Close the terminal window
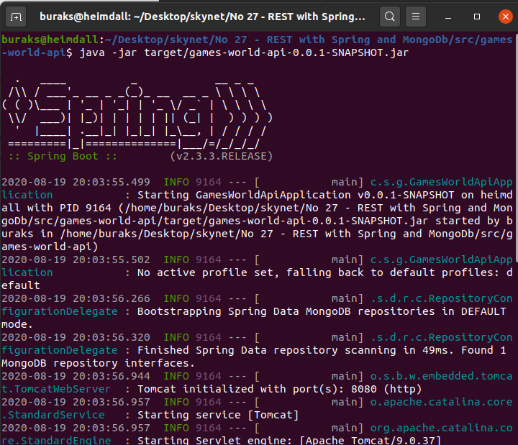 506,17
